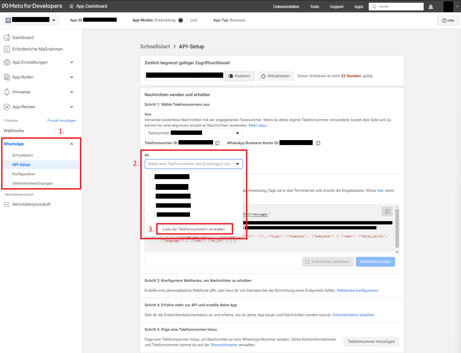Open the Testnummer dropdown
This screenshot has width=461, height=353.
(194, 133)
